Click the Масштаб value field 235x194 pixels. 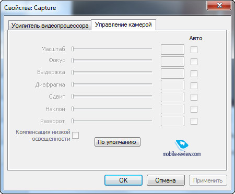172,50
